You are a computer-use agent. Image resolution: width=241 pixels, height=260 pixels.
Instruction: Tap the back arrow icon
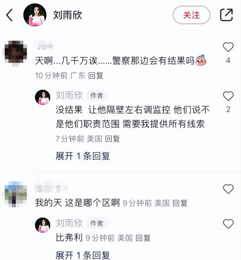pos(9,15)
